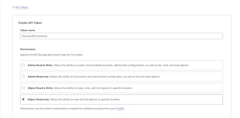240x118 pixels.
Task: Choose the Admin Read only radio button
Action: [23, 77]
